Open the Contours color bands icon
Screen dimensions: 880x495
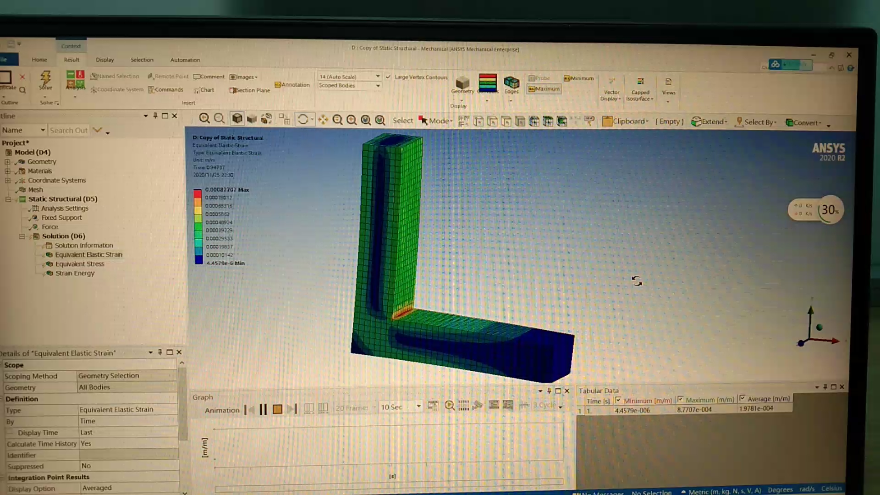487,83
